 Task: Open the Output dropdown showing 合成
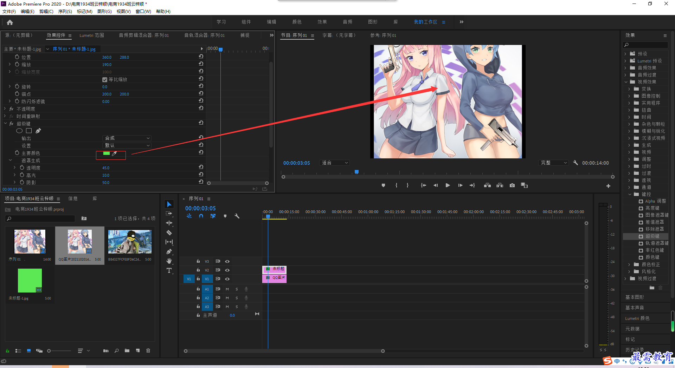click(x=127, y=138)
